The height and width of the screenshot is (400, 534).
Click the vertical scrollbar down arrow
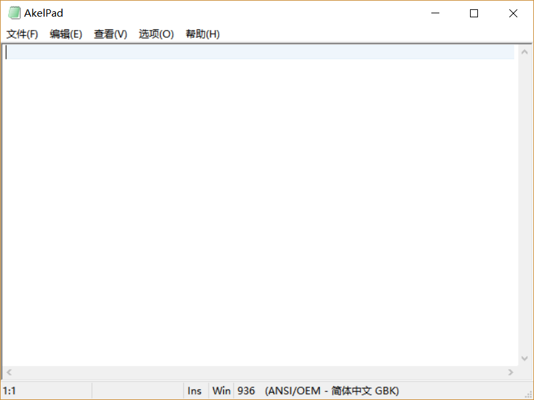coord(525,359)
